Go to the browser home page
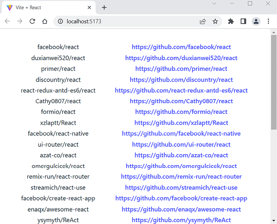Screen dimensions: 277x224 (x=44, y=21)
